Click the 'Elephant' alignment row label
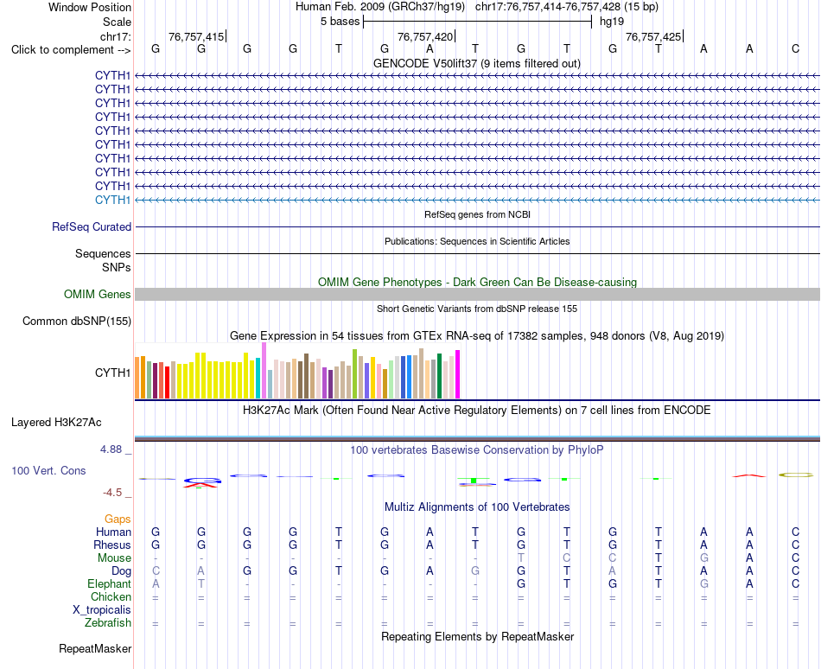 pos(110,583)
